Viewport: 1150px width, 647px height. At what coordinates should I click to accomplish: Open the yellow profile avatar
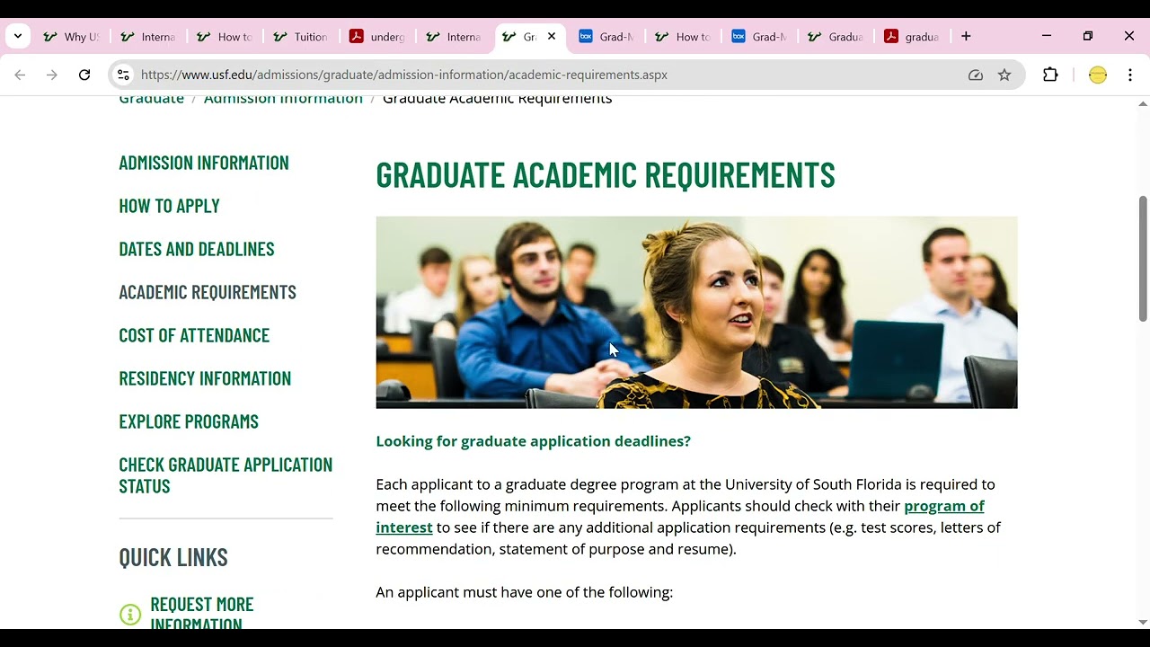pos(1098,75)
